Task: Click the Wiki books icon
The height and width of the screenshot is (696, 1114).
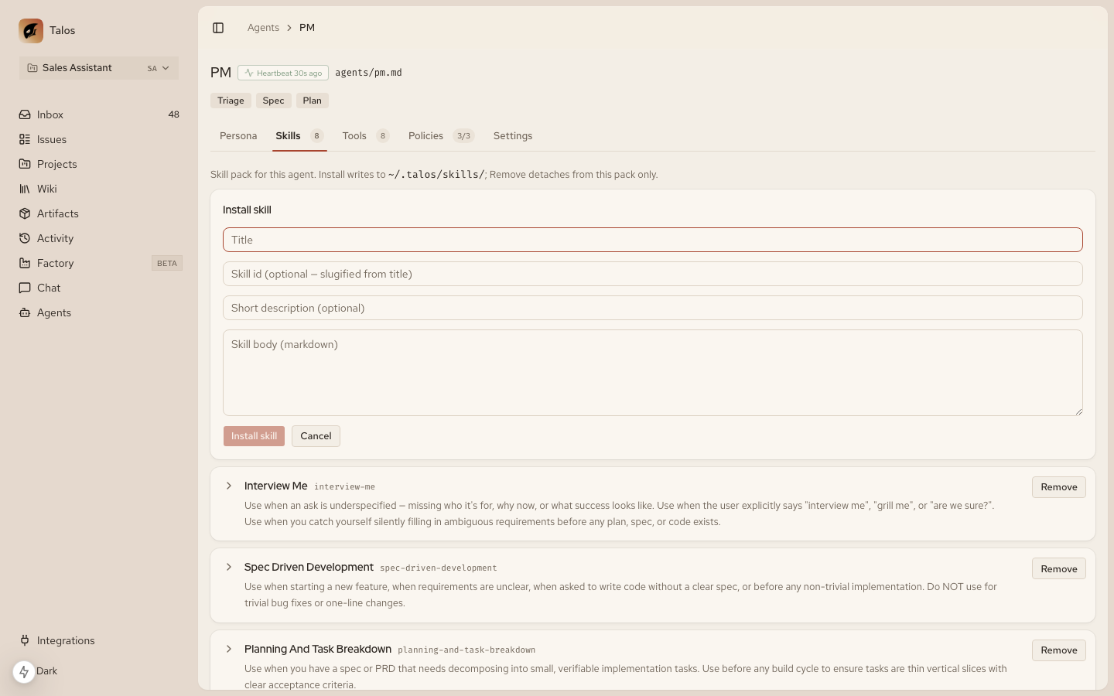Action: click(x=25, y=189)
